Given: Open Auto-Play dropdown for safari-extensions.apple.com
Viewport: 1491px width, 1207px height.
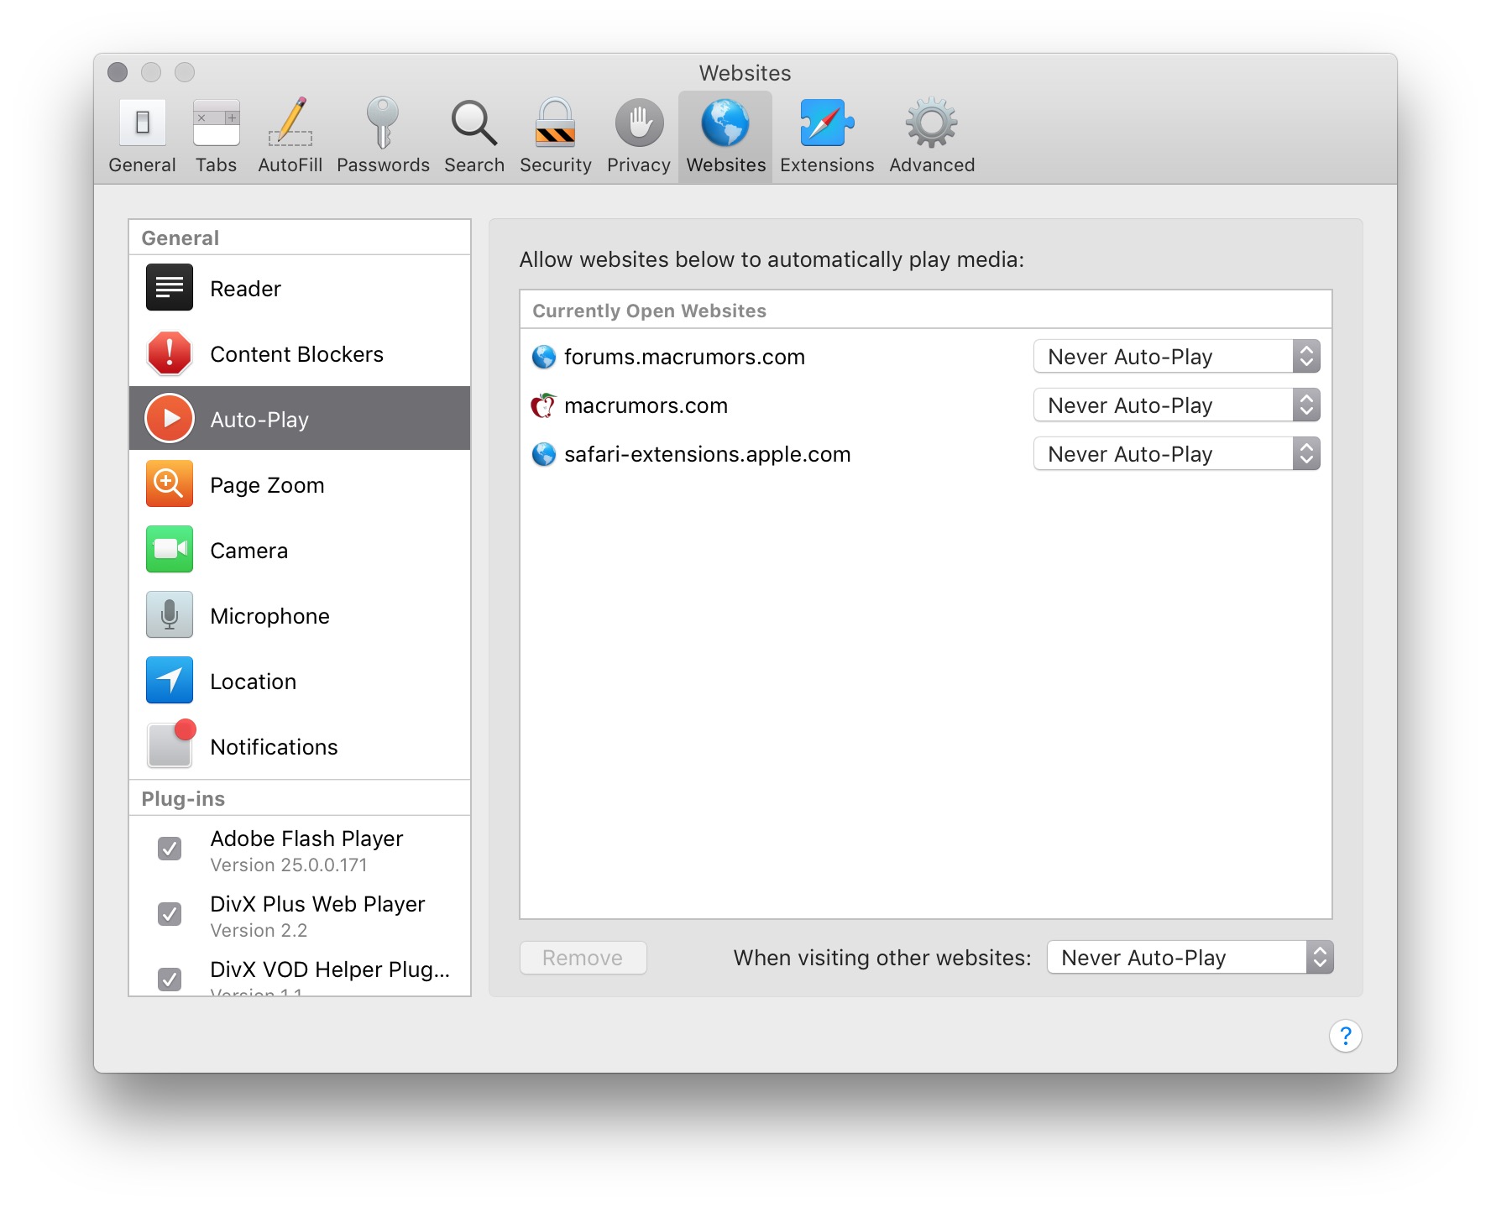Looking at the screenshot, I should (x=1177, y=454).
